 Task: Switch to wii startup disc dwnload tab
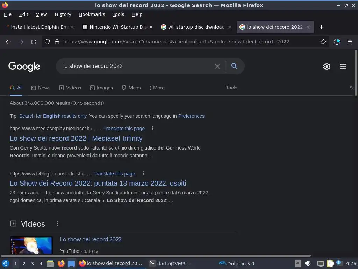point(196,27)
